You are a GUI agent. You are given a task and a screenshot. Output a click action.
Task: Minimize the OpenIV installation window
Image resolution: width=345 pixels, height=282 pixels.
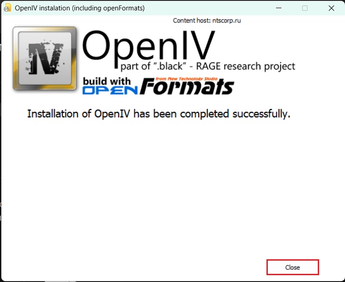click(279, 8)
